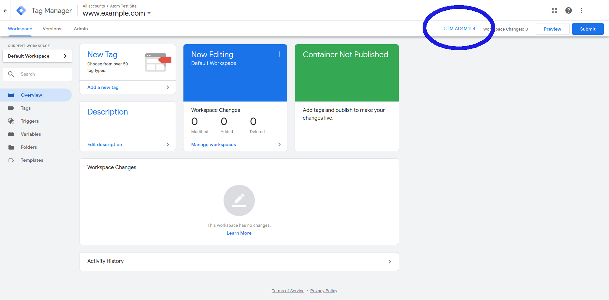Click the Folders icon in sidebar
Viewport: 609px width, 300px height.
tap(11, 147)
